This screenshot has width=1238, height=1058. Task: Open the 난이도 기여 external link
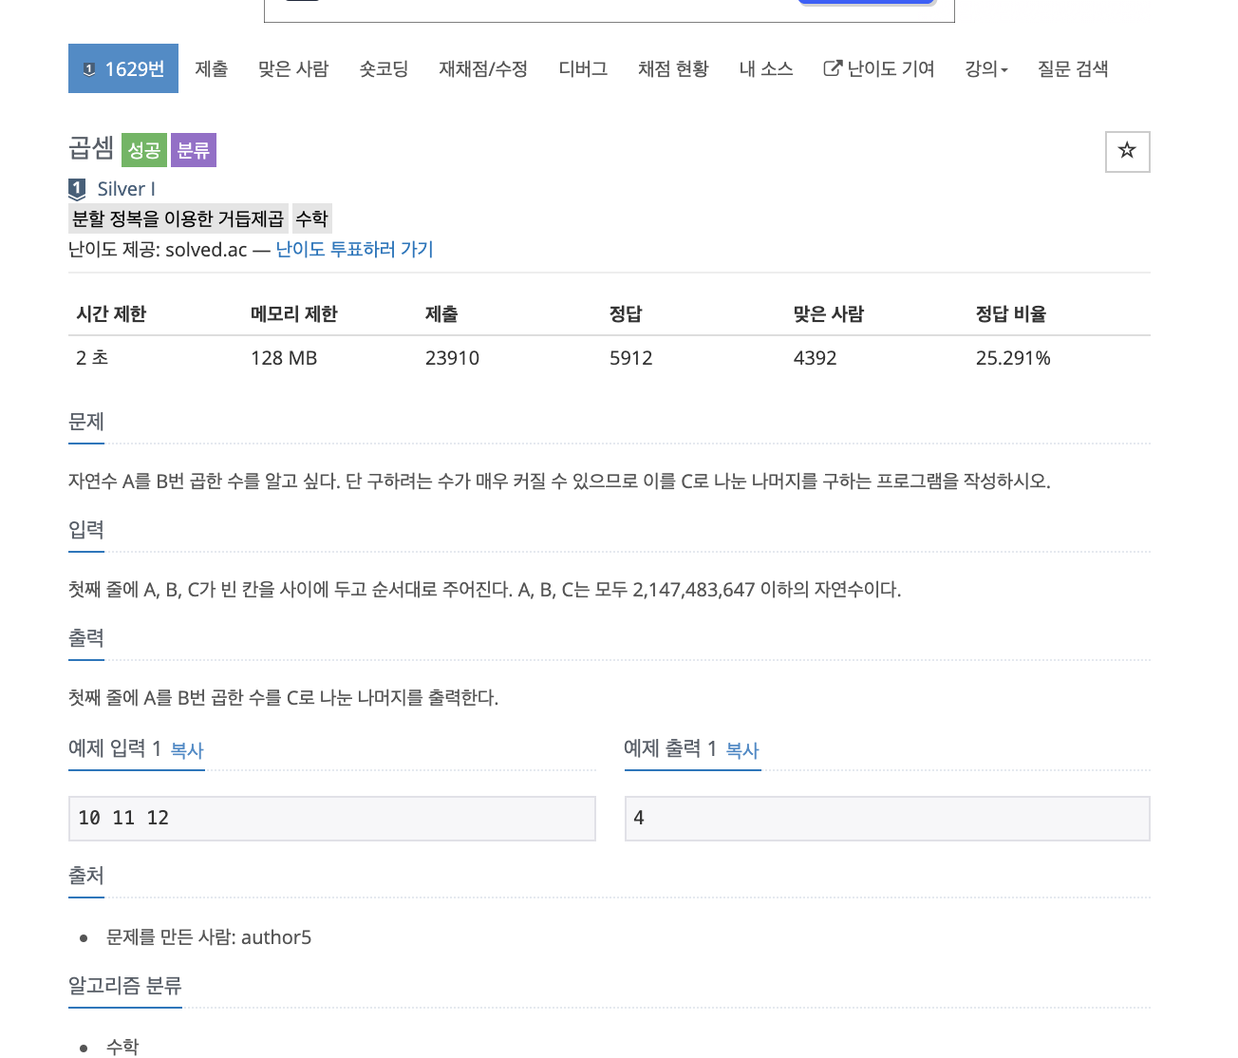click(879, 68)
